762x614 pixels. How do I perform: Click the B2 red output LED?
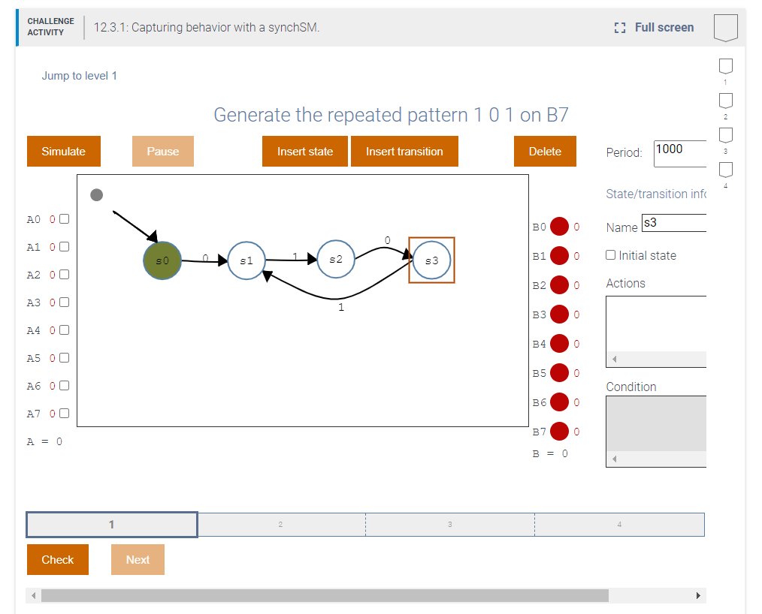[559, 285]
